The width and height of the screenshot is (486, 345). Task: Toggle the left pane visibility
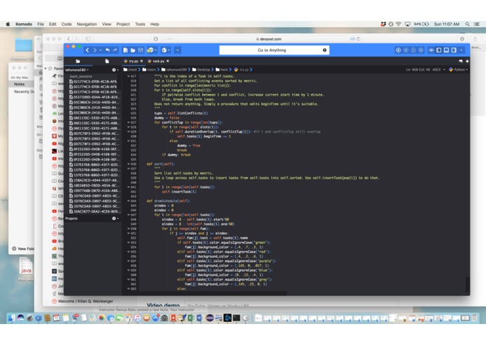[439, 50]
